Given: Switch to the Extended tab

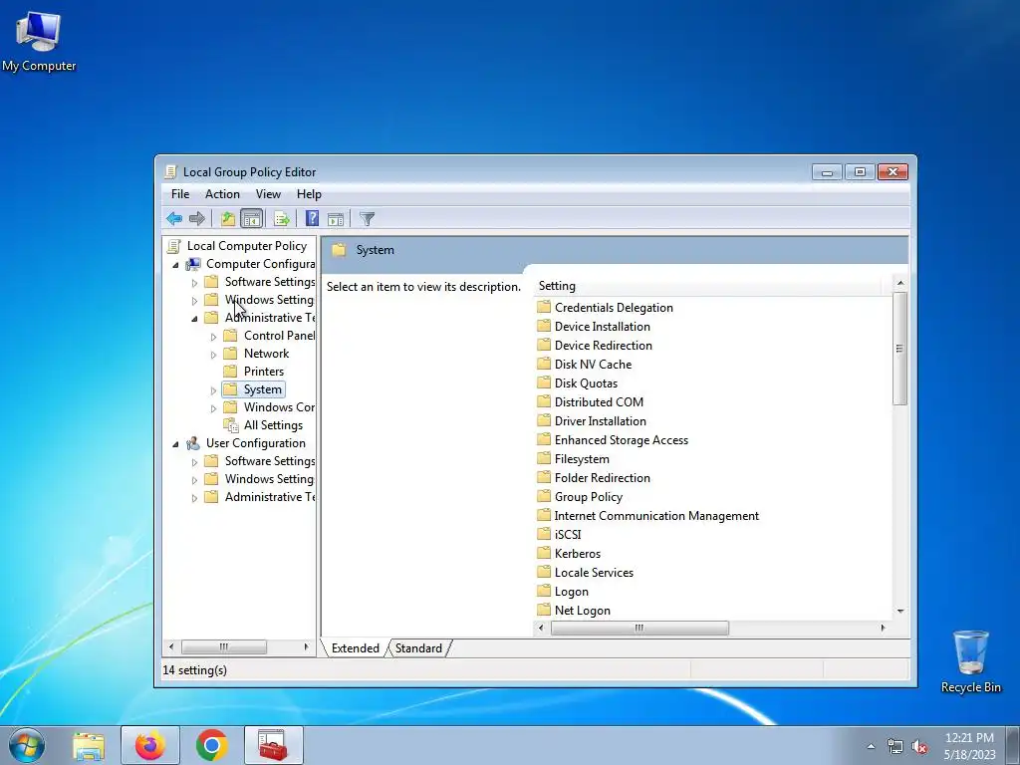Looking at the screenshot, I should tap(356, 647).
